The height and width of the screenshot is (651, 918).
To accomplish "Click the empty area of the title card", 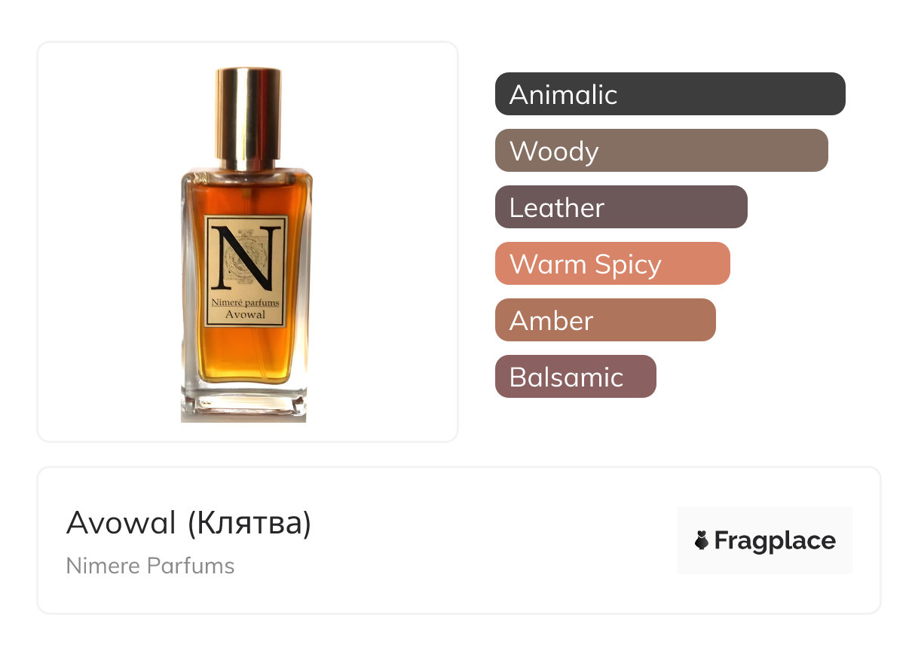I will [x=490, y=540].
